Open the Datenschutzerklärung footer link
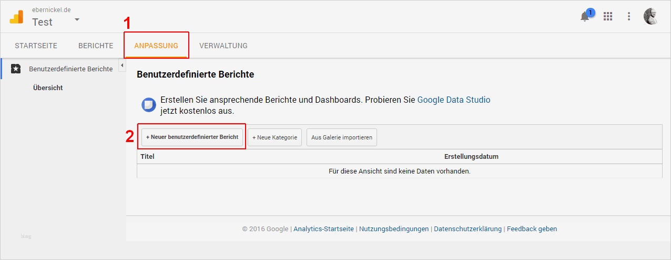 467,229
